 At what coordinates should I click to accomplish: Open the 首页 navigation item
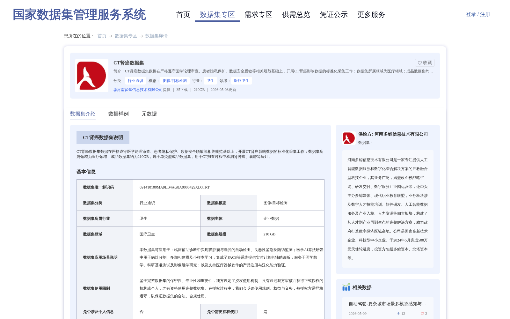(183, 15)
